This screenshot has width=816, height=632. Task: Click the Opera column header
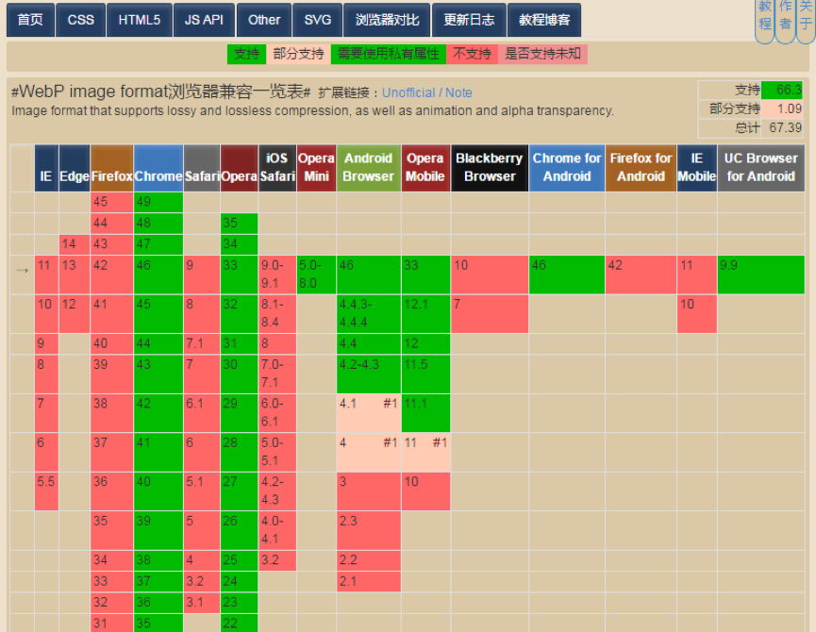coord(239,168)
